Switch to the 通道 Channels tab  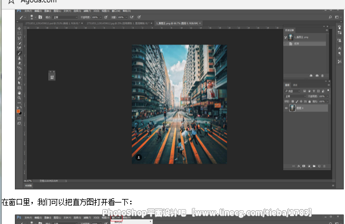pos(295,85)
